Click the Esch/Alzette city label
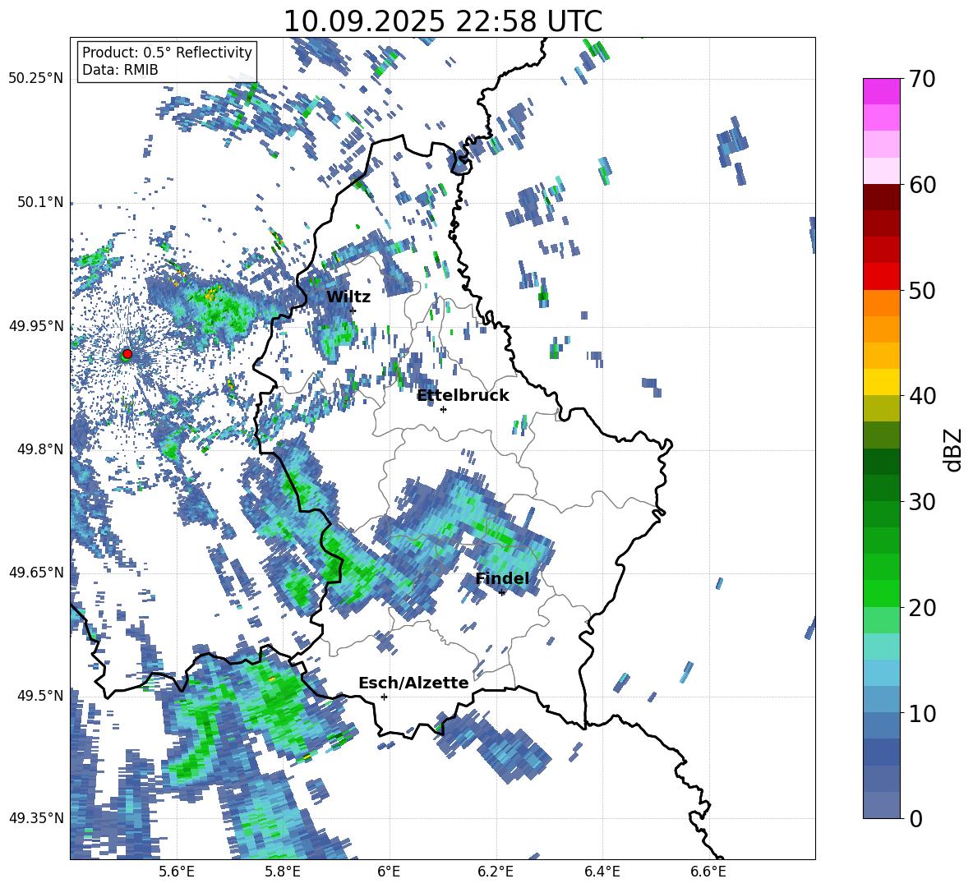The width and height of the screenshot is (973, 888). coord(413,683)
